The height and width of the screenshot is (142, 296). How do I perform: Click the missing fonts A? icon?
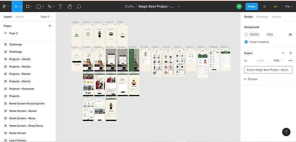point(276,6)
